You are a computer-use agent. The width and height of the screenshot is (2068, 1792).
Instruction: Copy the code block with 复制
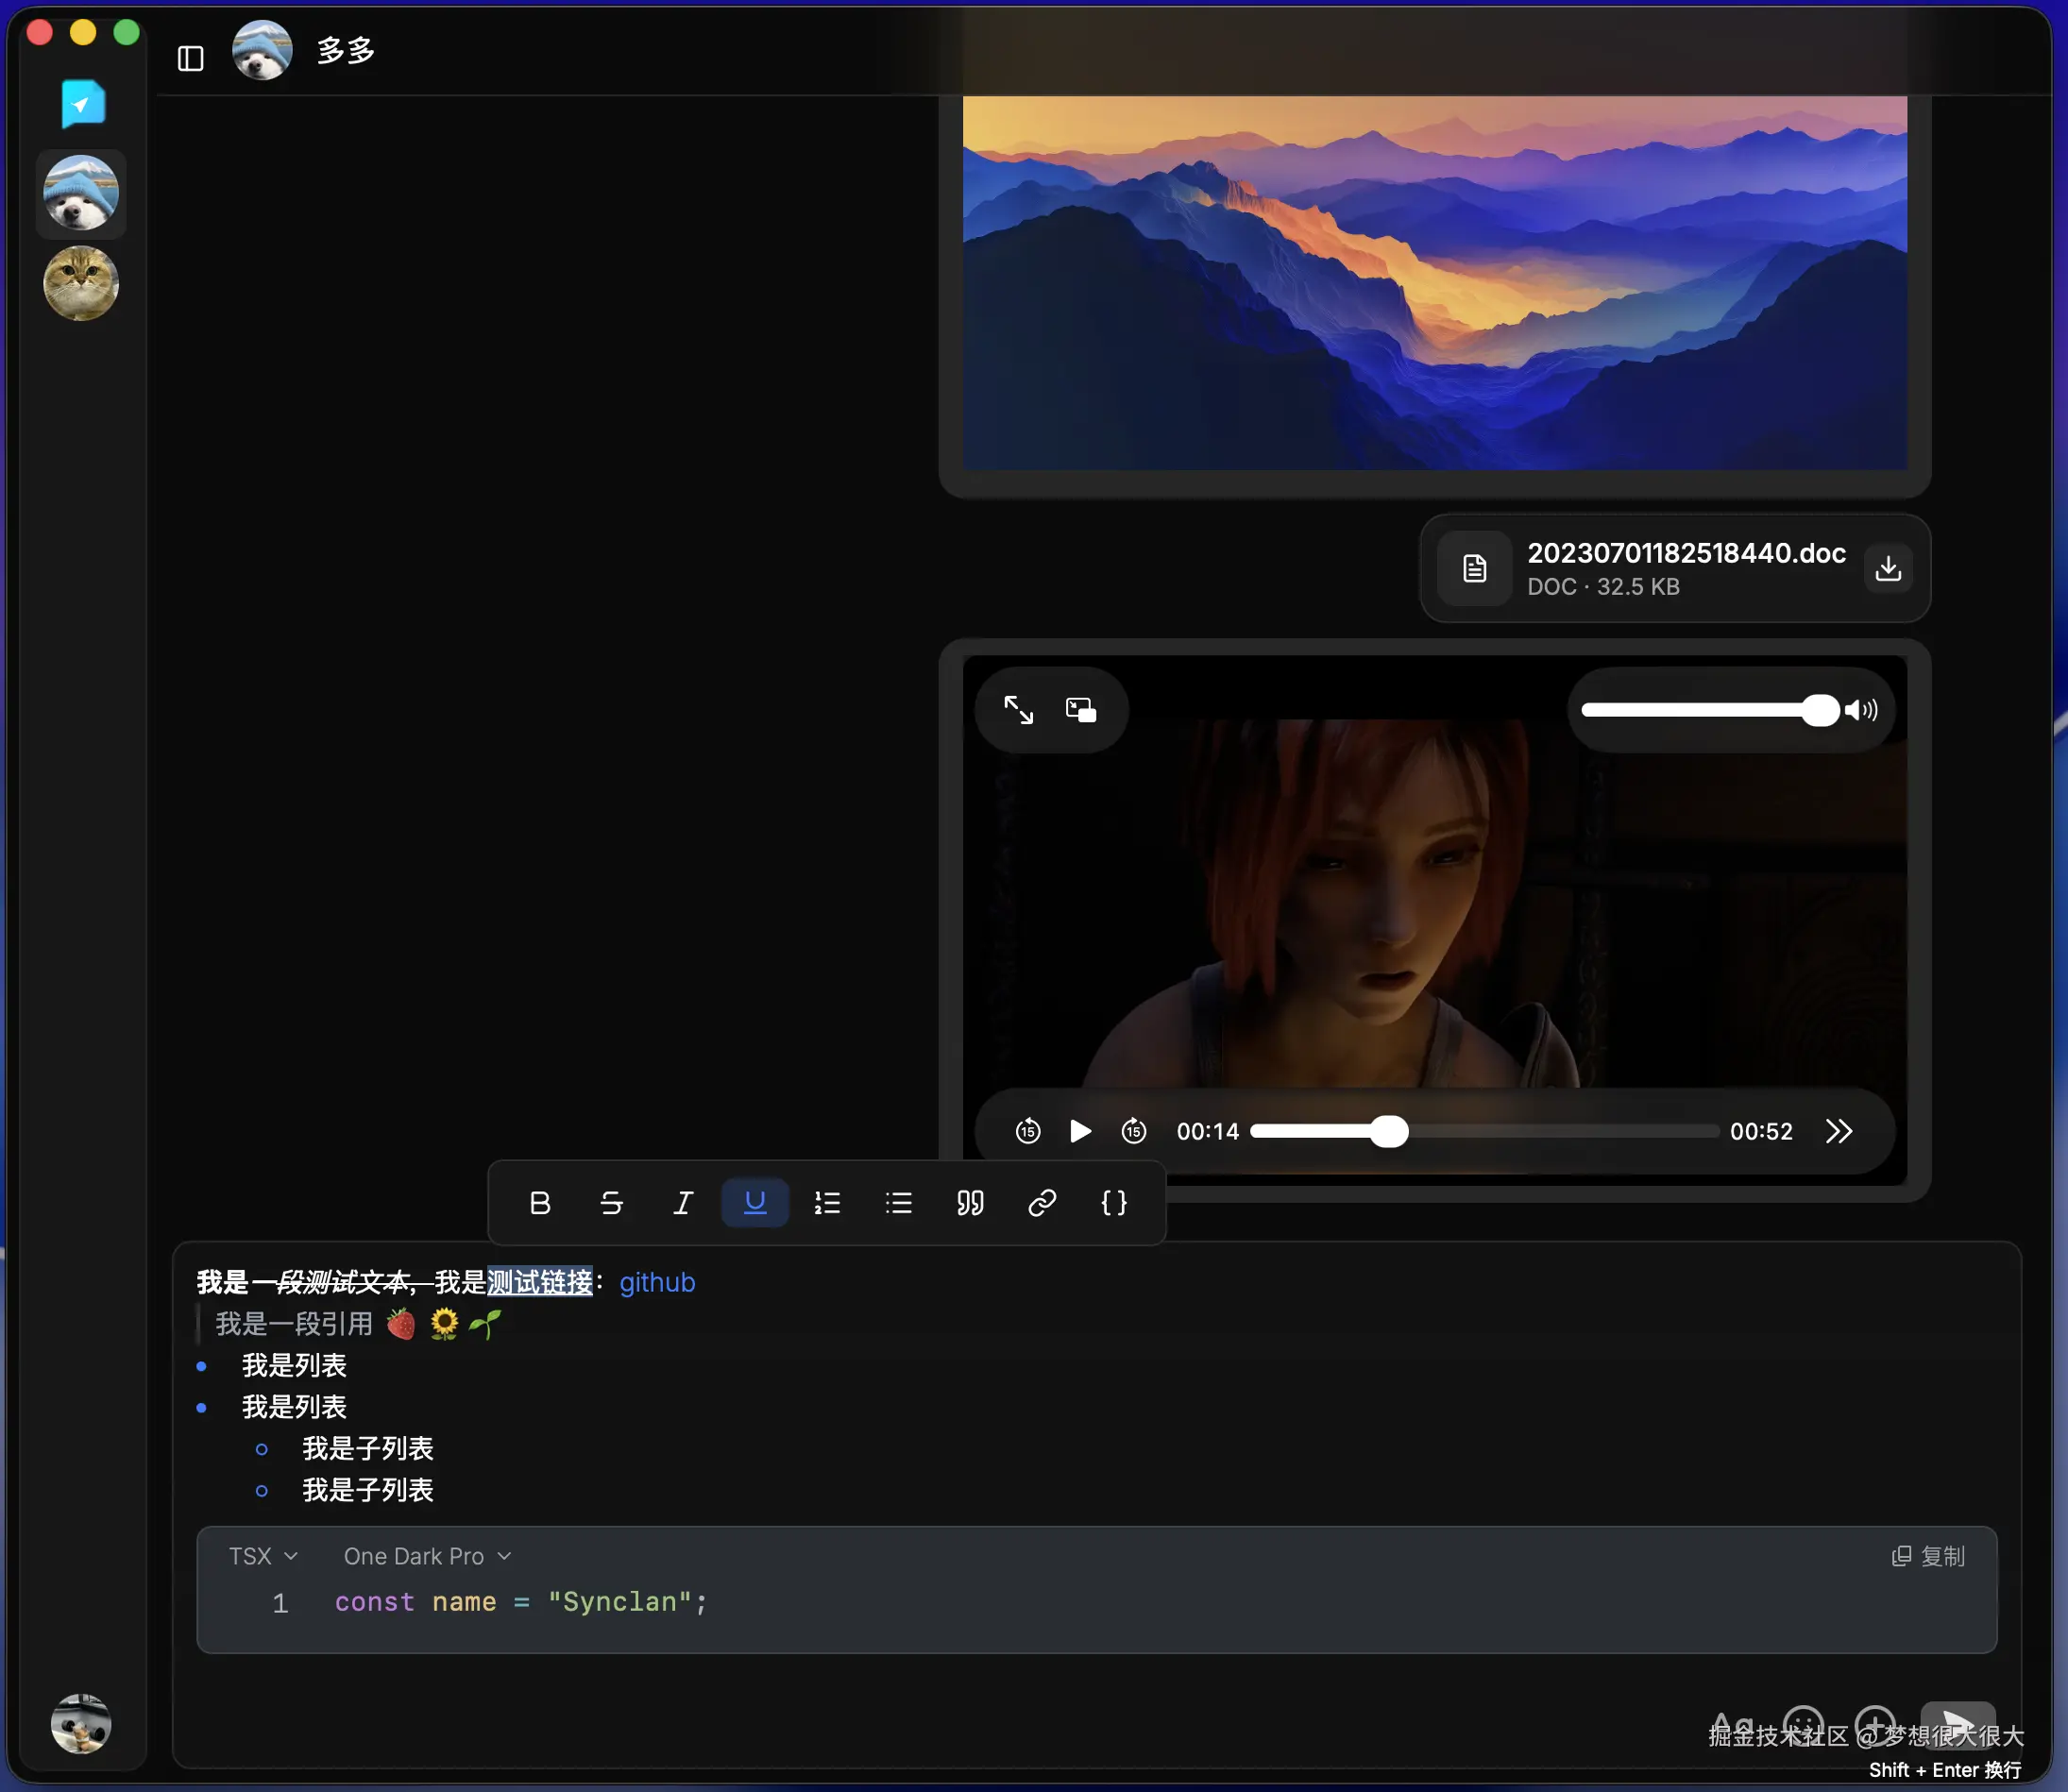[x=1929, y=1556]
